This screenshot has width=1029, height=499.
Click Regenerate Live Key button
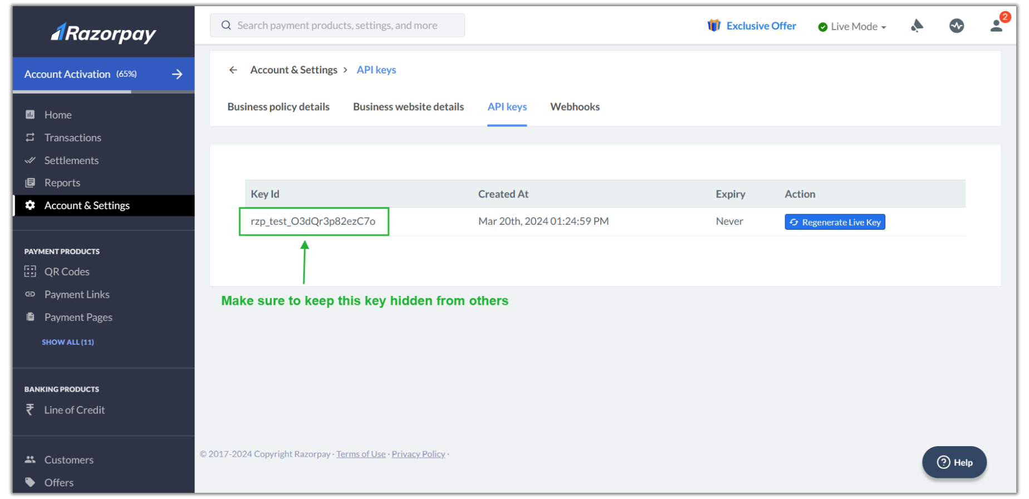(835, 222)
